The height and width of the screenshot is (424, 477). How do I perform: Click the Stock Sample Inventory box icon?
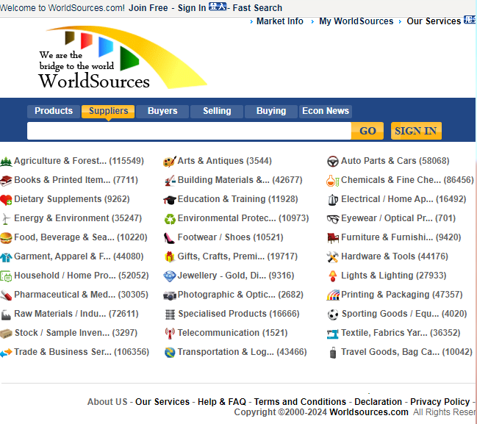pyautogui.click(x=6, y=334)
